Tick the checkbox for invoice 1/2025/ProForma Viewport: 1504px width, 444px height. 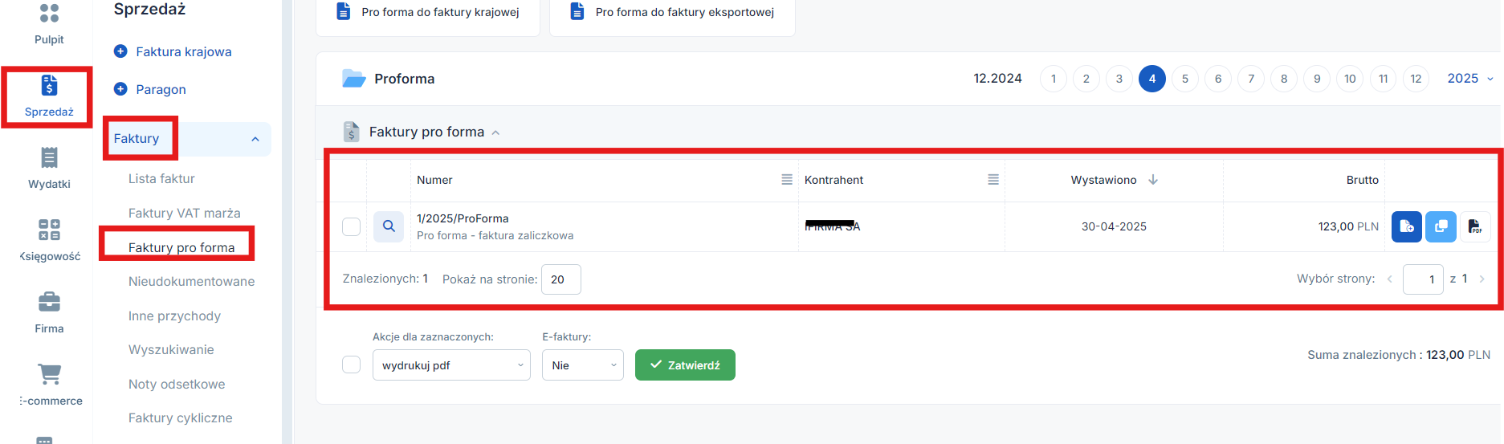(x=352, y=226)
